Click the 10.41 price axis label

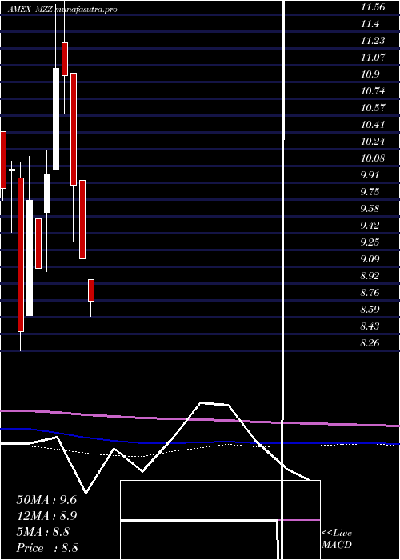pos(373,125)
